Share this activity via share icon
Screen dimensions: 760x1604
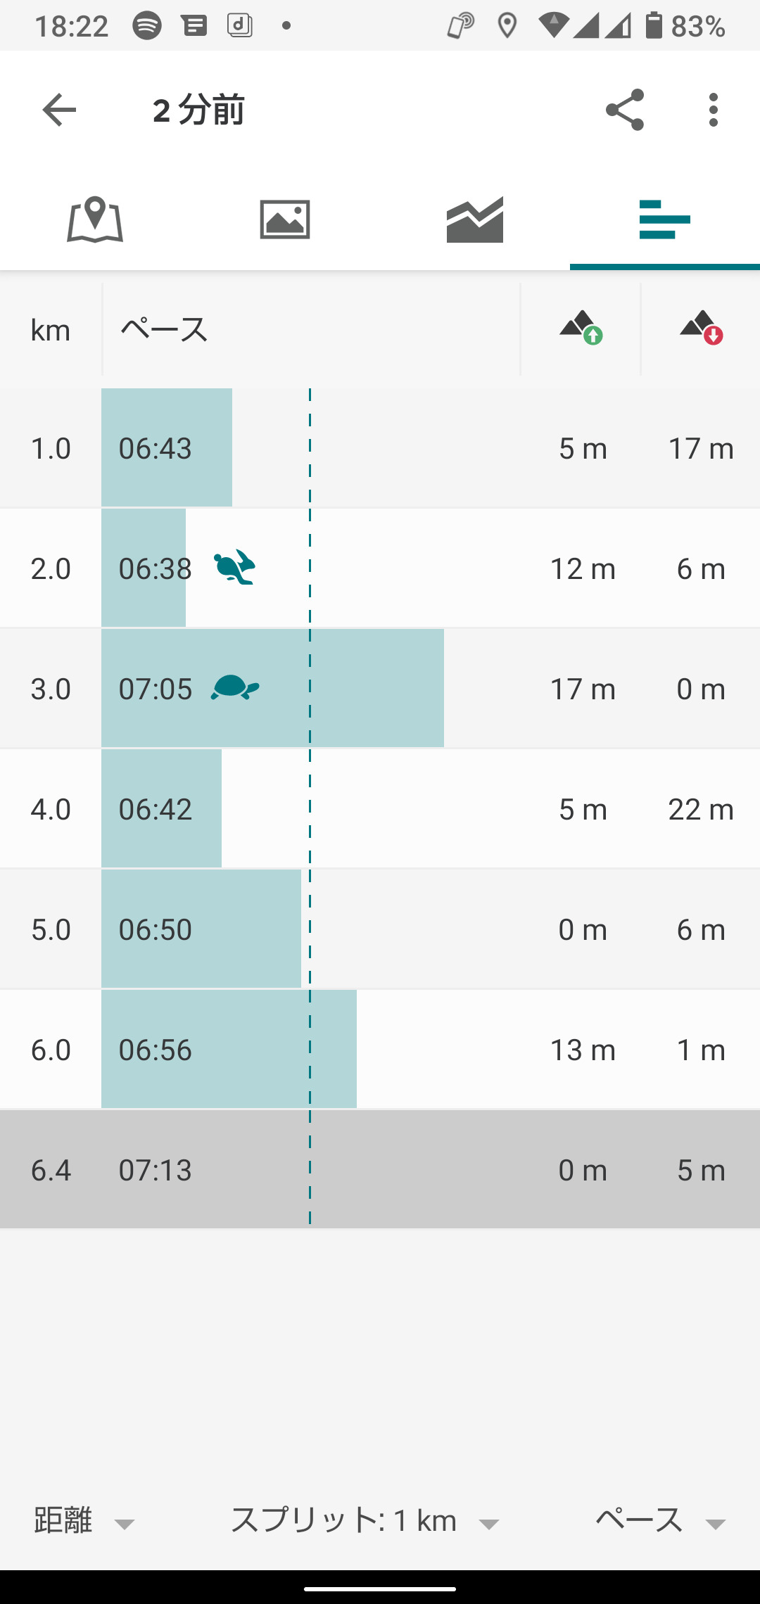click(625, 110)
